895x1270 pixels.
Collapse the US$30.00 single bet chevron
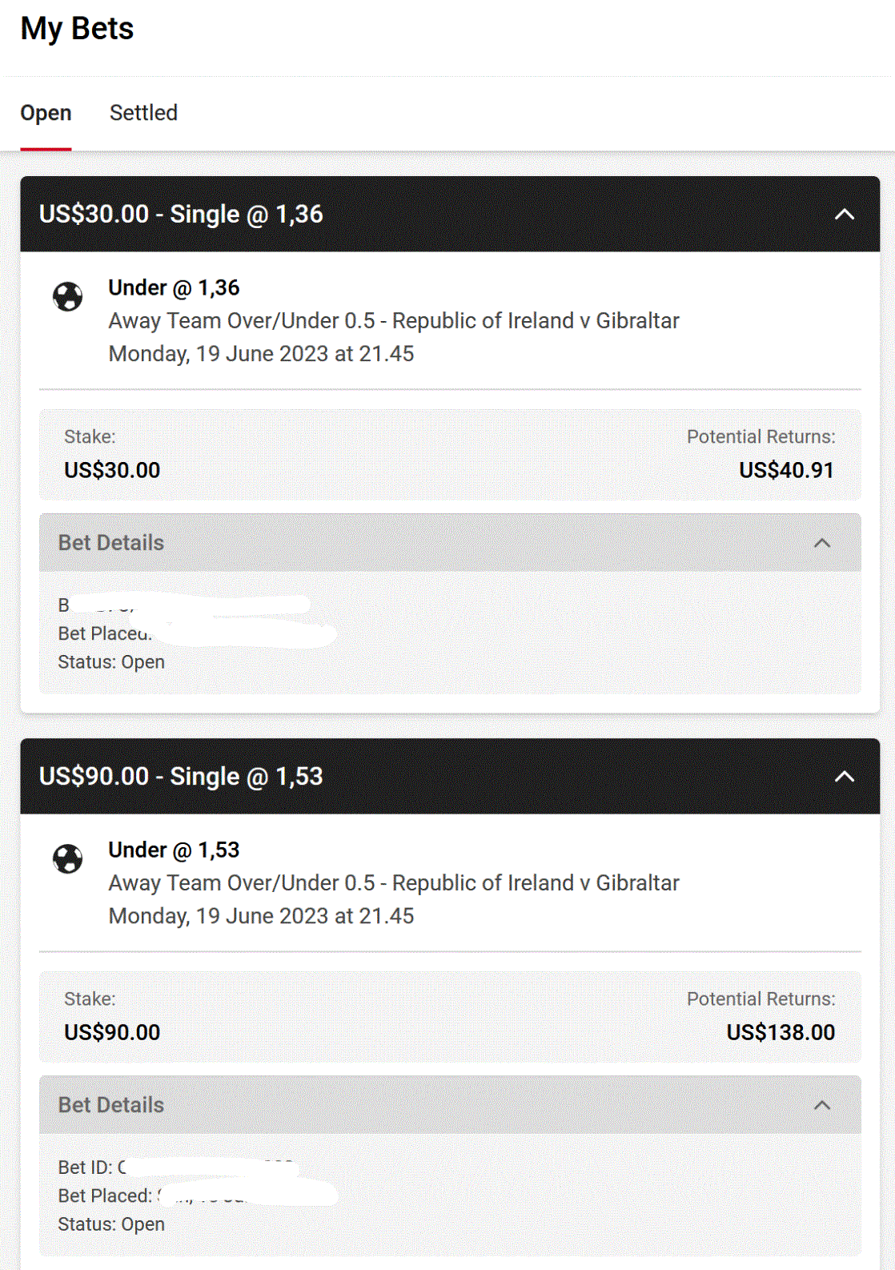point(844,215)
